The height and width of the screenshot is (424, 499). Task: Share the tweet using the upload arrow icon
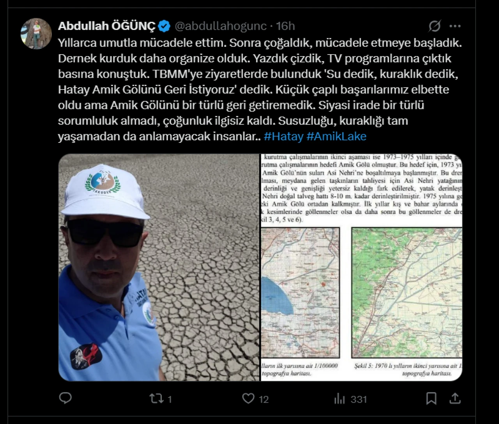[x=455, y=398]
